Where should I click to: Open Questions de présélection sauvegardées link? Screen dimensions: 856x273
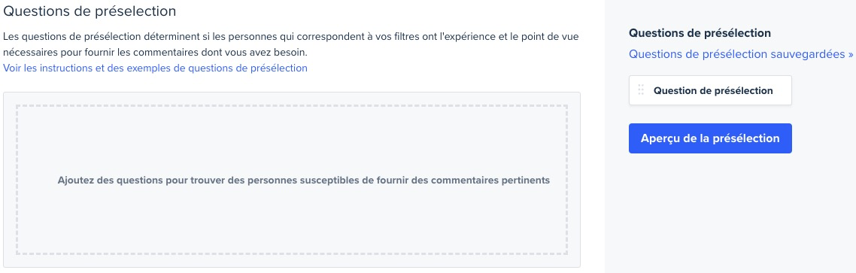click(741, 54)
